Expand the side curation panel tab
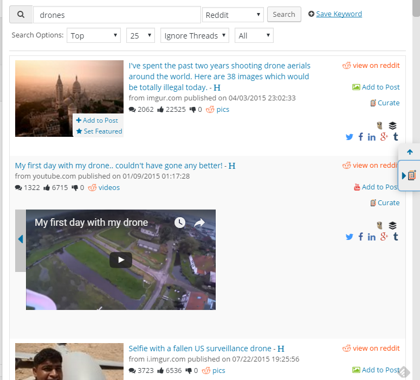420x380 pixels. coord(409,176)
